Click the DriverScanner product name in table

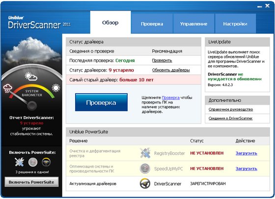tap(167, 184)
